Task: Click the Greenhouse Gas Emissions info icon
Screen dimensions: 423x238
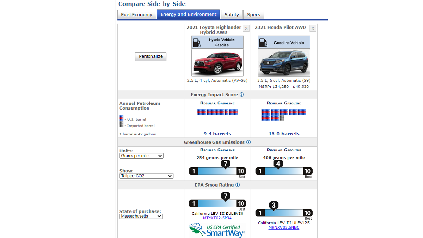Action: coord(249,142)
